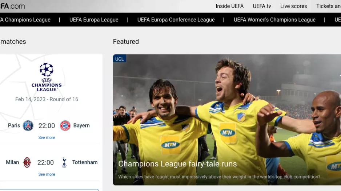The image size is (341, 191).
Task: Click the Bayern Munich club crest
Action: [65, 125]
